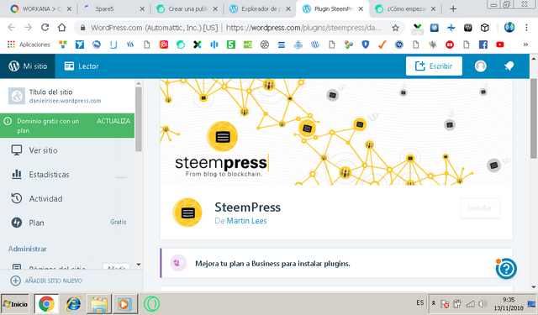Open the user profile avatar

coord(480,66)
